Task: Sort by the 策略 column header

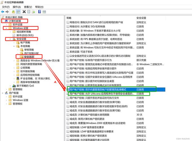Action: coord(69,18)
